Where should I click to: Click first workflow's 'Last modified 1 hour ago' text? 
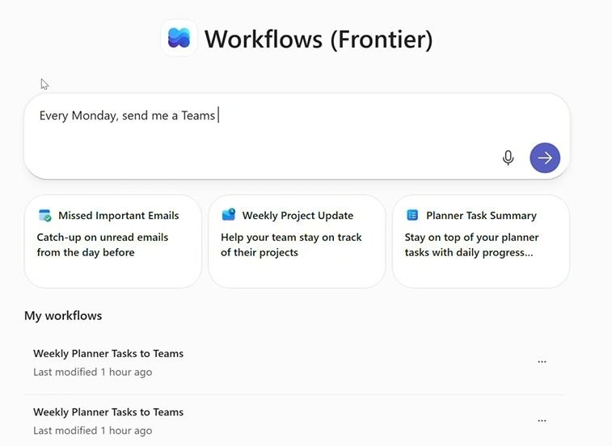[92, 372]
